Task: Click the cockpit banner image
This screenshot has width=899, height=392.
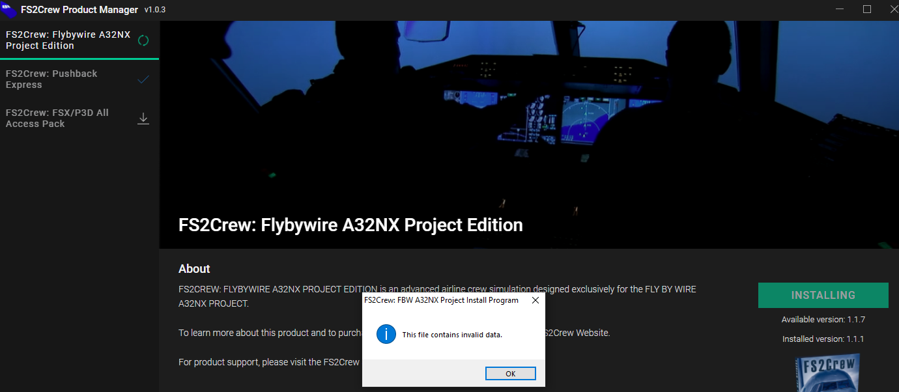Action: point(529,135)
